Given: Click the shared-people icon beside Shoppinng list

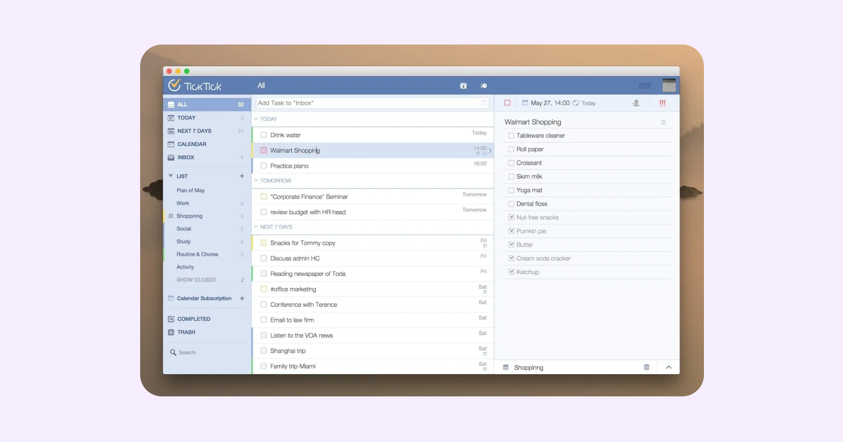Looking at the screenshot, I should 171,216.
